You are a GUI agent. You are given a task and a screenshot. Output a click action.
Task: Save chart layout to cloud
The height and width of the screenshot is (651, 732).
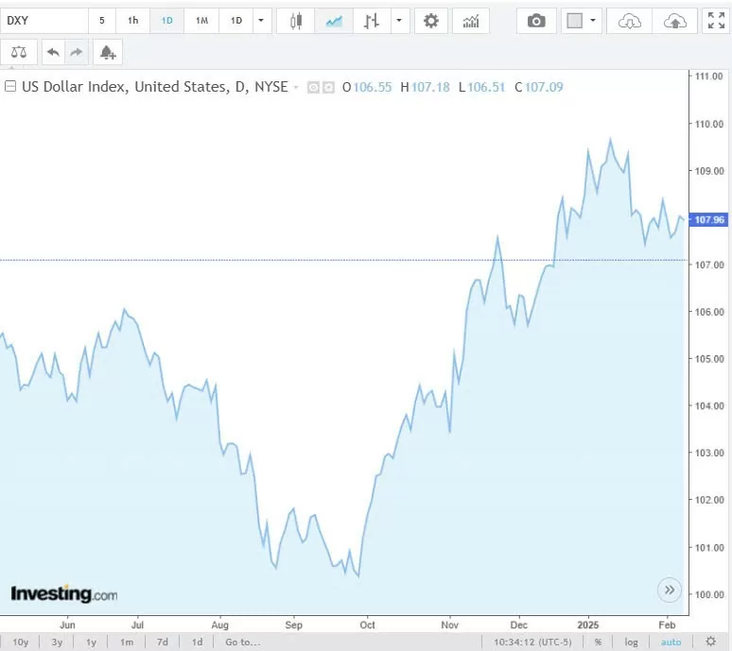[x=675, y=21]
